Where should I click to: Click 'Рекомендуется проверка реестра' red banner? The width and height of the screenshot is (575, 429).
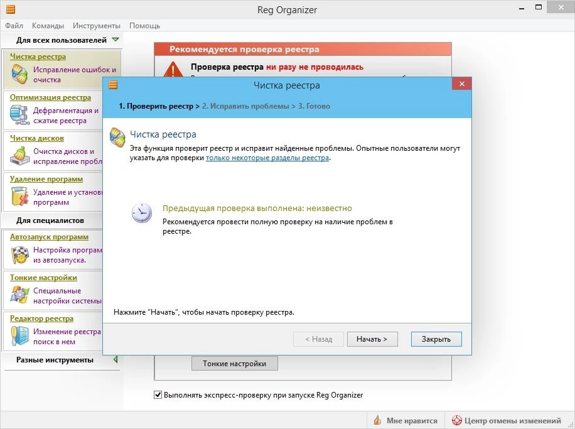click(303, 49)
